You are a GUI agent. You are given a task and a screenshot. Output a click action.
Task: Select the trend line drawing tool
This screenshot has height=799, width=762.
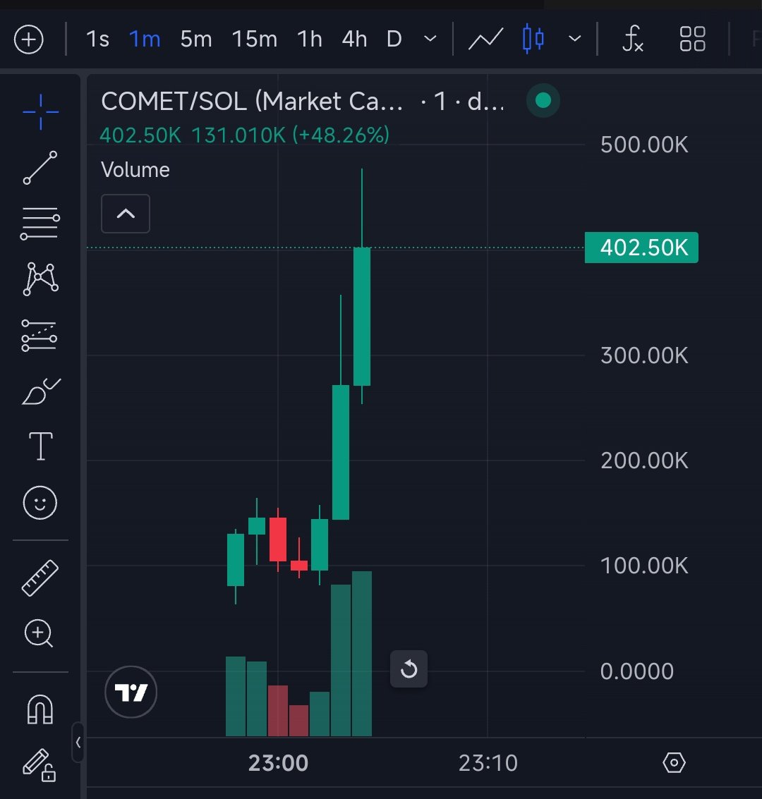pyautogui.click(x=40, y=167)
